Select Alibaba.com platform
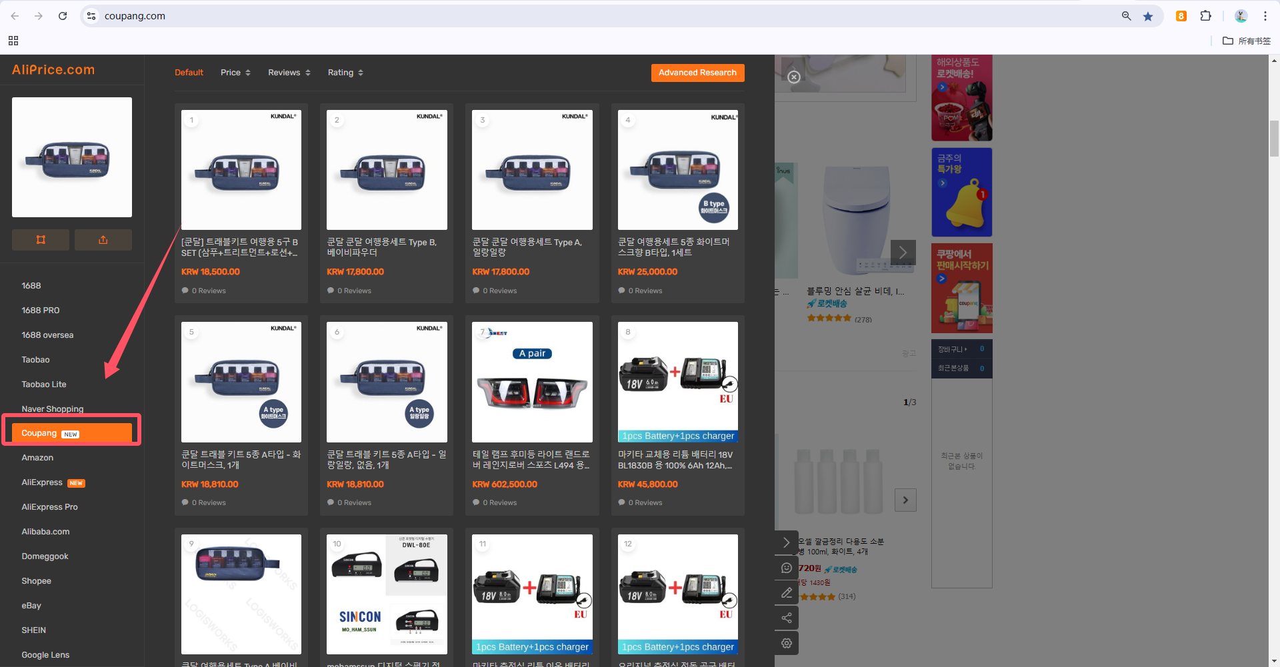Image resolution: width=1280 pixels, height=667 pixels. click(45, 532)
